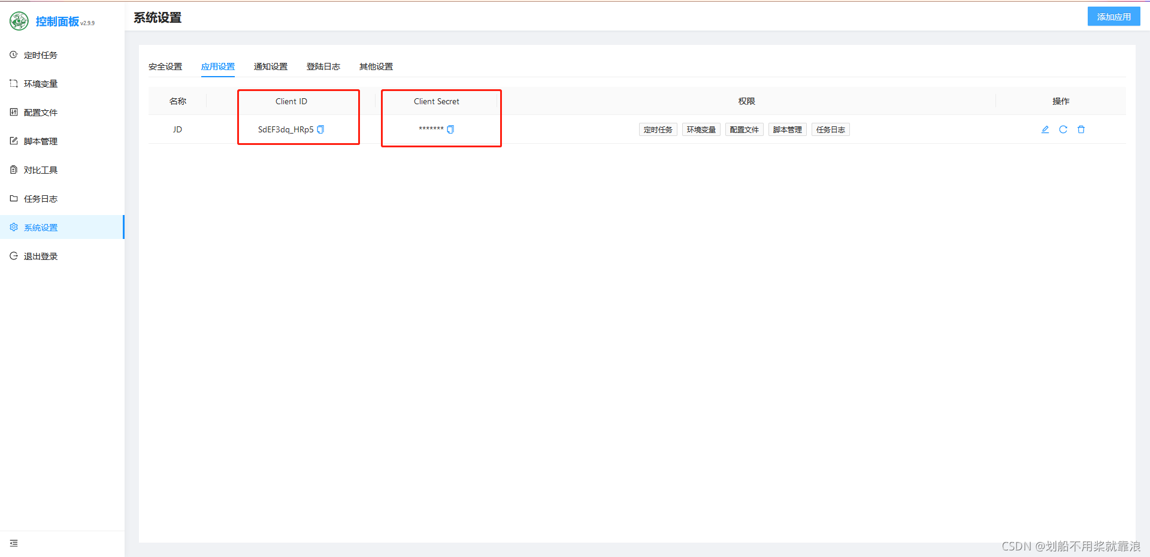Delete the JD application entry
Image resolution: width=1150 pixels, height=557 pixels.
tap(1081, 129)
